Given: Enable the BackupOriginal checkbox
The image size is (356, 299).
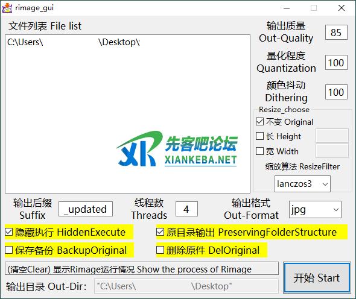Looking at the screenshot, I should pos(9,250).
